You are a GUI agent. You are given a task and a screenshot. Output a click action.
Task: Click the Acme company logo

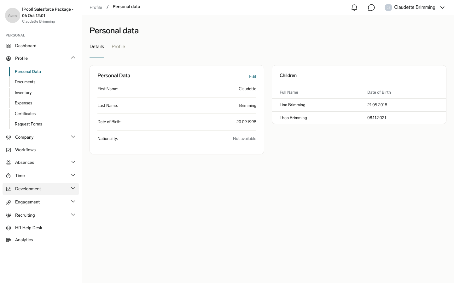click(x=13, y=15)
